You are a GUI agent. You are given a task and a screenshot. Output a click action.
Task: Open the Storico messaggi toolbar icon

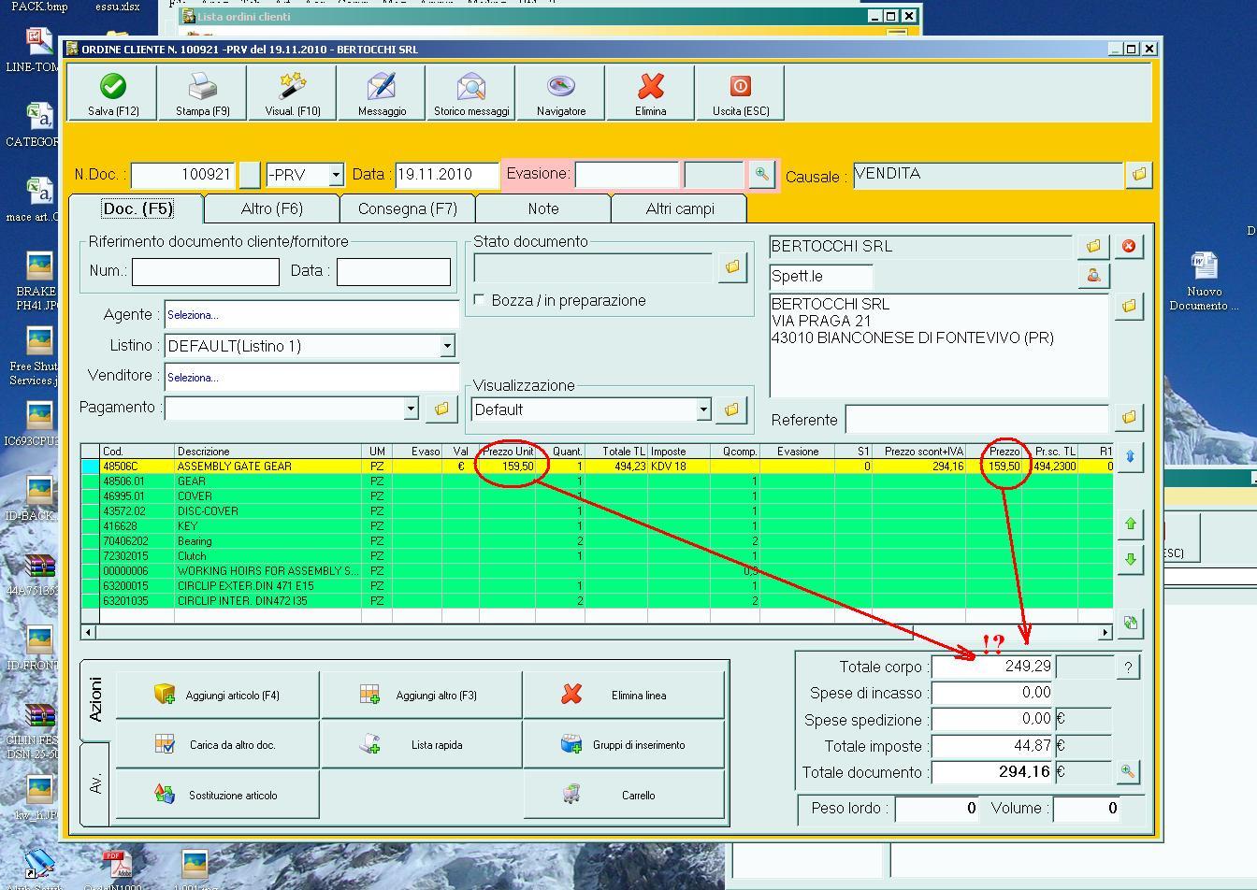pos(471,87)
